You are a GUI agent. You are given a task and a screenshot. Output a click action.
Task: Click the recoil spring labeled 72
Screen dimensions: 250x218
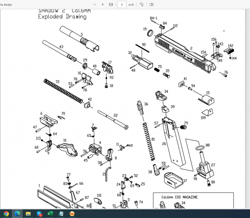pyautogui.click(x=63, y=91)
